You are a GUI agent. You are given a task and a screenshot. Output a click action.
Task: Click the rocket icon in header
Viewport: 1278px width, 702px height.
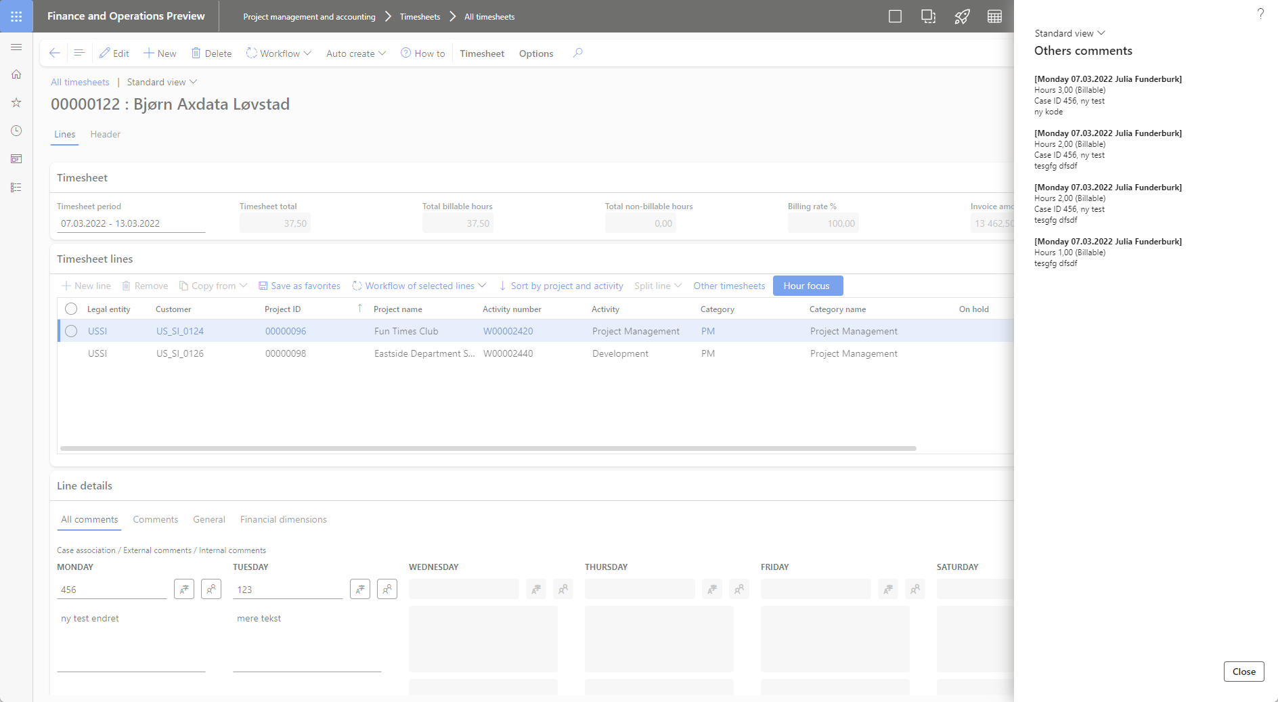[x=961, y=16]
